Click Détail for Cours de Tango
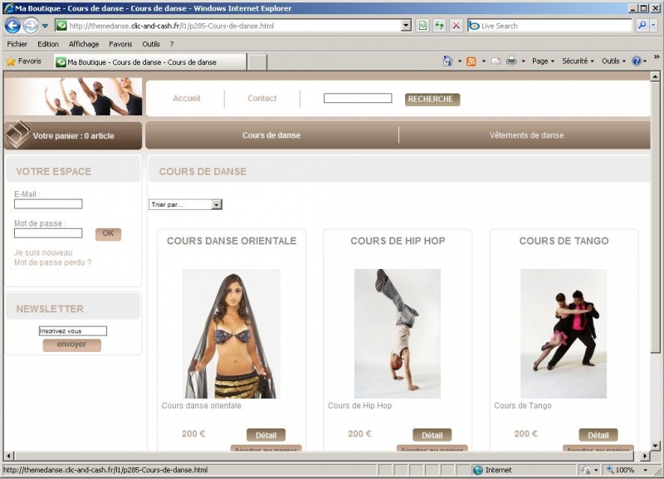 pos(598,435)
